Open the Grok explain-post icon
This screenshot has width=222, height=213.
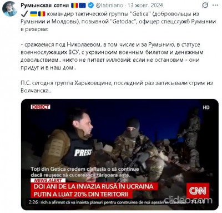coord(205,5)
